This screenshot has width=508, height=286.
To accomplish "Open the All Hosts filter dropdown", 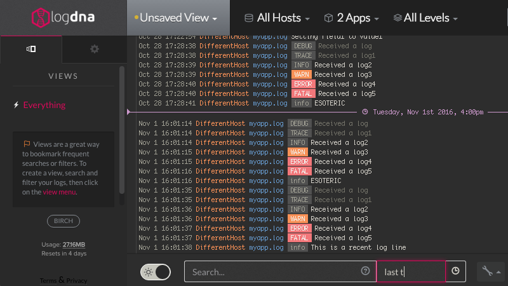I will pos(277,18).
